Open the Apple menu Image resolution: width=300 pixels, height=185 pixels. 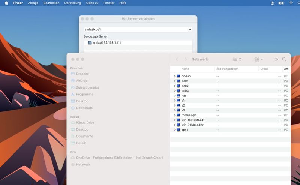coord(6,3)
